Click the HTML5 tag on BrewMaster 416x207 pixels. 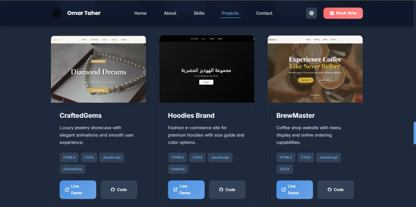[286, 158]
